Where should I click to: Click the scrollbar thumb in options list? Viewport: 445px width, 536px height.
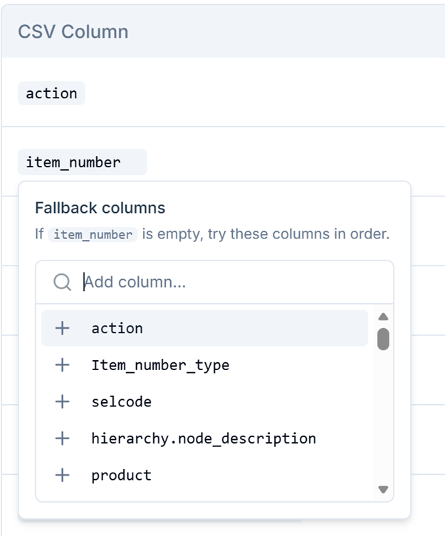(x=383, y=339)
